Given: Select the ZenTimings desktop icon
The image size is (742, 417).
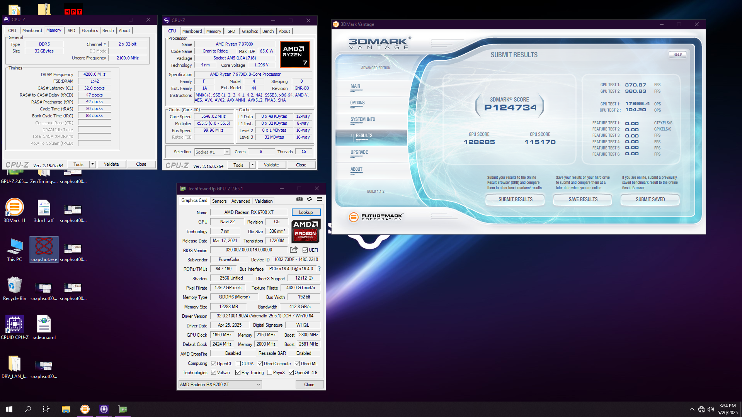Looking at the screenshot, I should [x=44, y=178].
